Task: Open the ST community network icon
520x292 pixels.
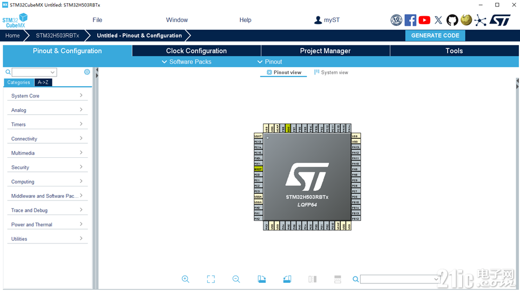Action: coord(480,20)
